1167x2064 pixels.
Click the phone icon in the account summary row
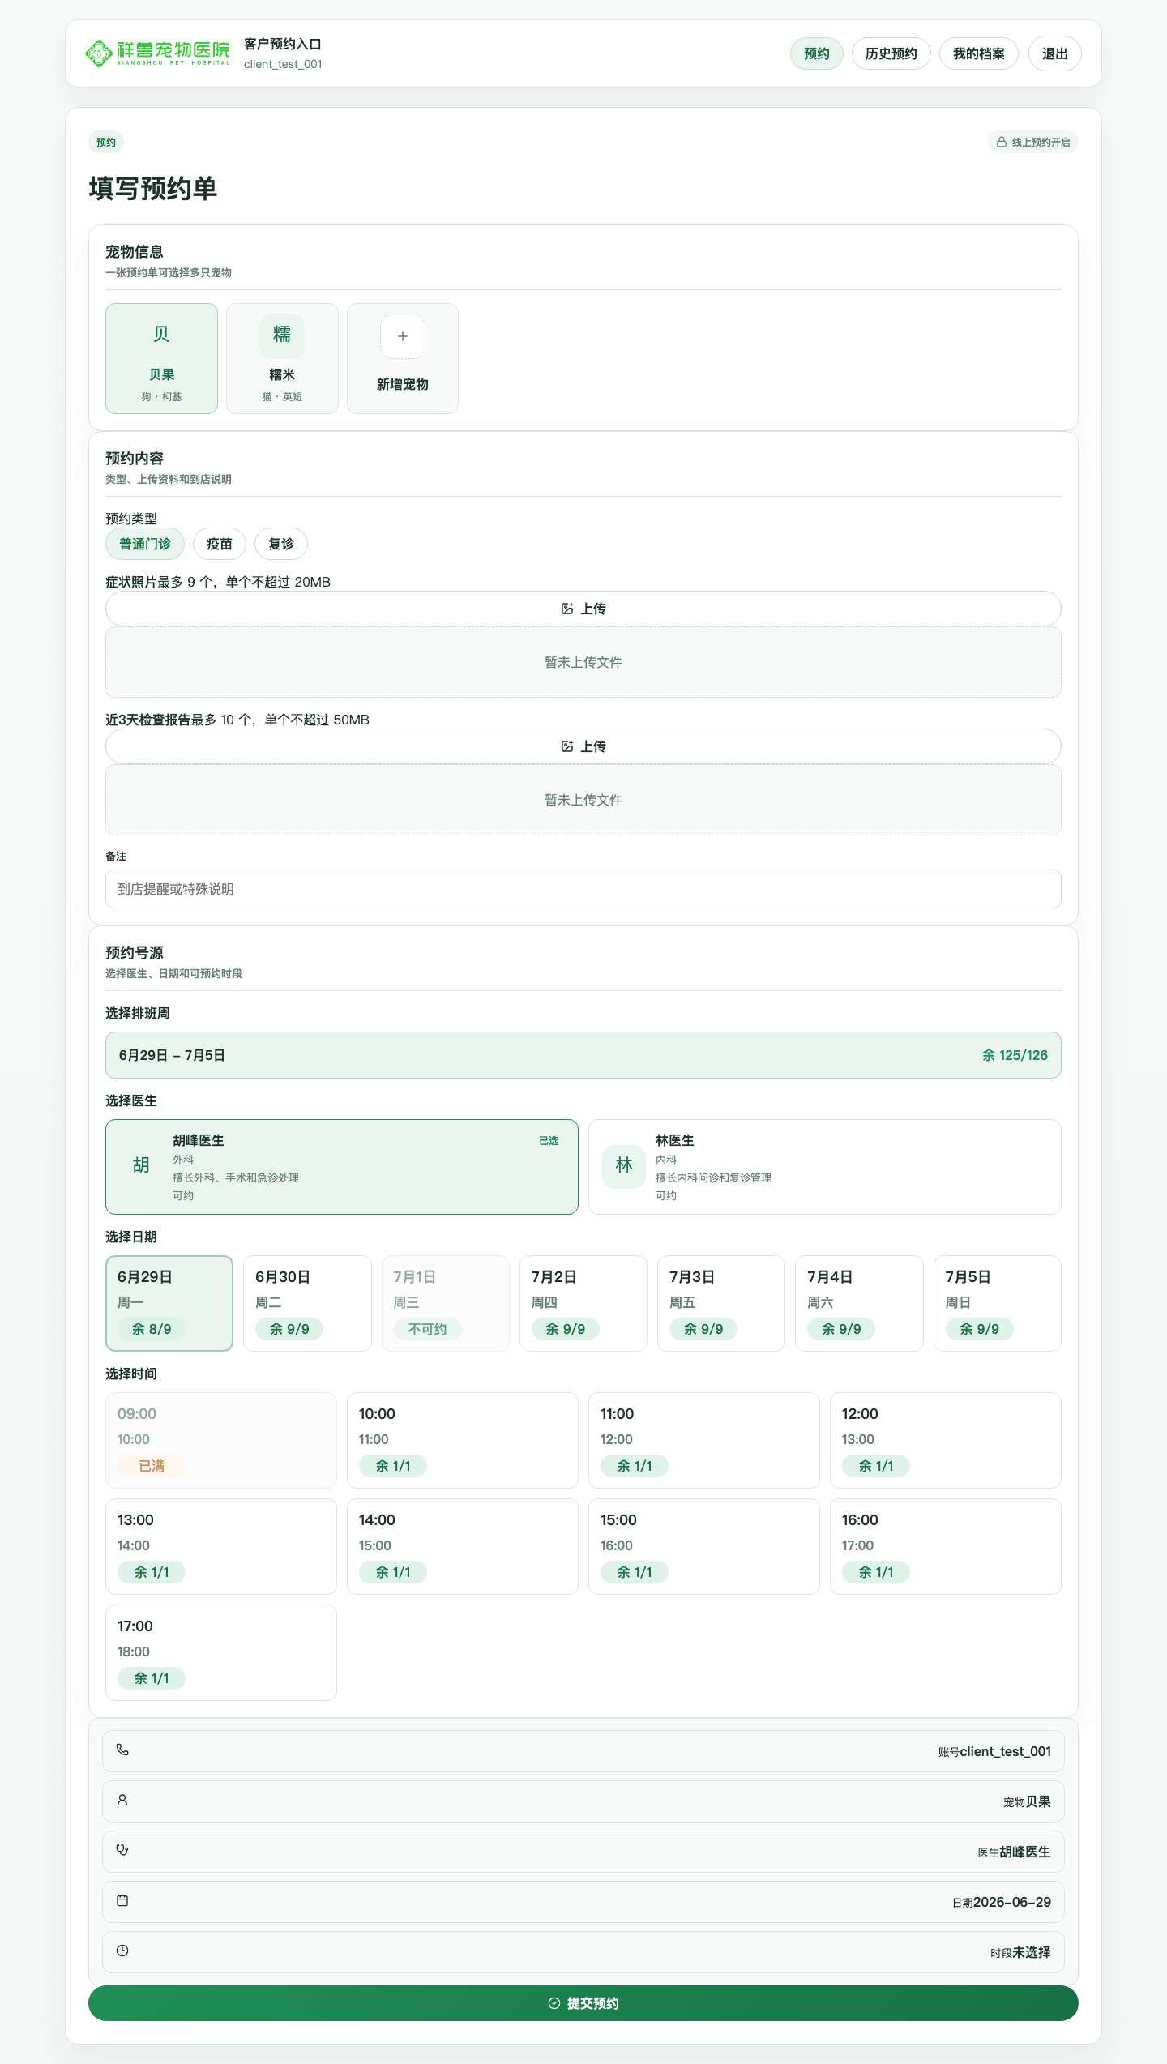122,1750
